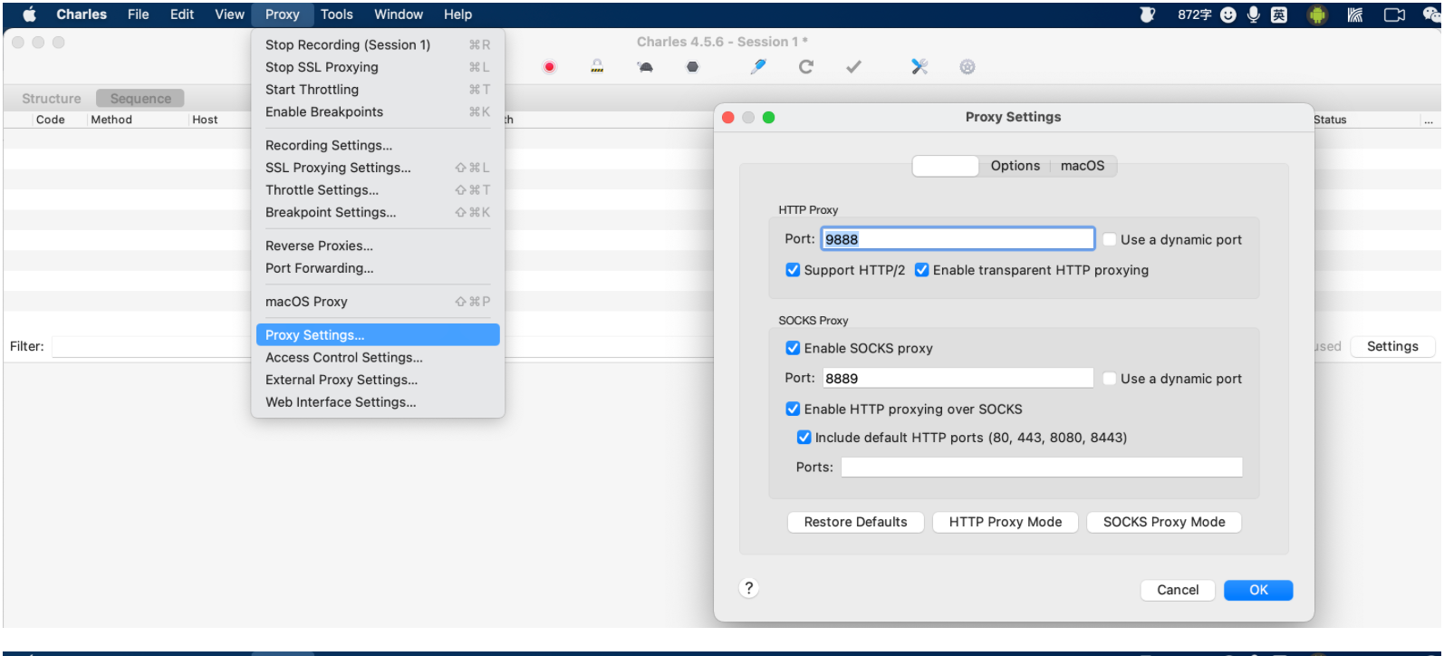Viewport: 1444px width, 656px height.
Task: Open Access Control Settings... menu item
Action: [378, 358]
